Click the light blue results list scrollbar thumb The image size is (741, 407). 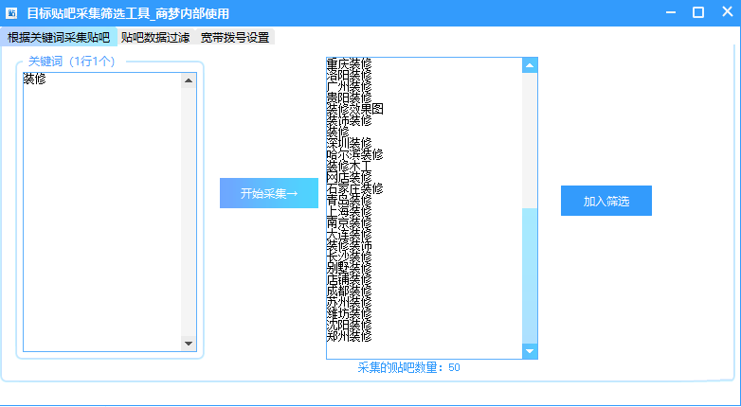point(530,275)
